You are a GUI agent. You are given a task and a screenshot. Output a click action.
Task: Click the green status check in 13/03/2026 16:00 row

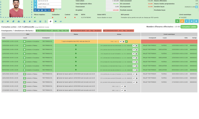pos(76,45)
